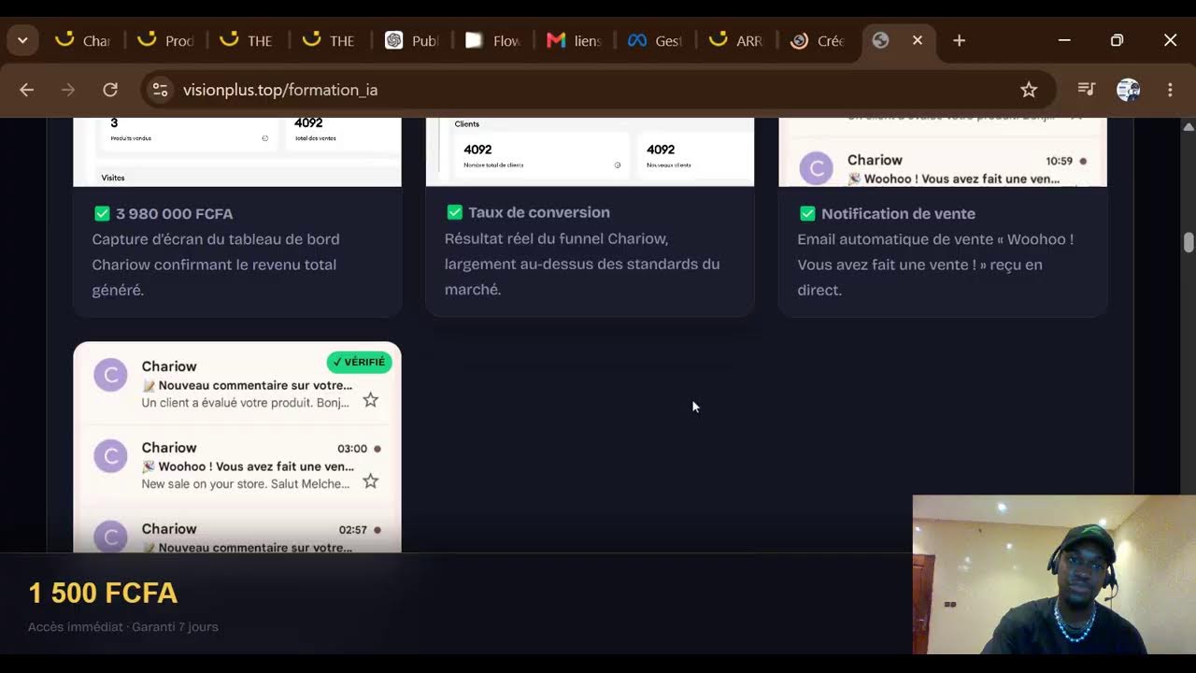Open the media control icon
The image size is (1196, 673).
coord(1087,90)
